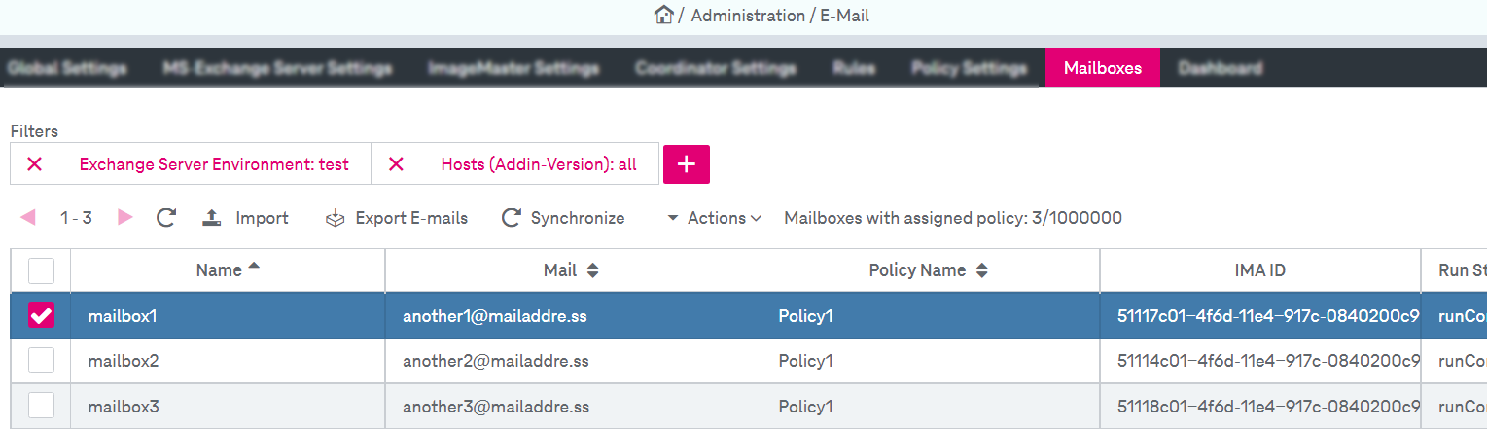Open the Policy Settings tab
Viewport: 1487px width, 430px height.
969,68
